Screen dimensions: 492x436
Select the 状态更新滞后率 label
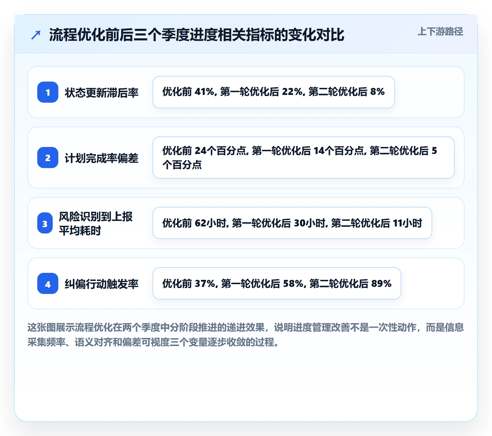click(x=102, y=92)
